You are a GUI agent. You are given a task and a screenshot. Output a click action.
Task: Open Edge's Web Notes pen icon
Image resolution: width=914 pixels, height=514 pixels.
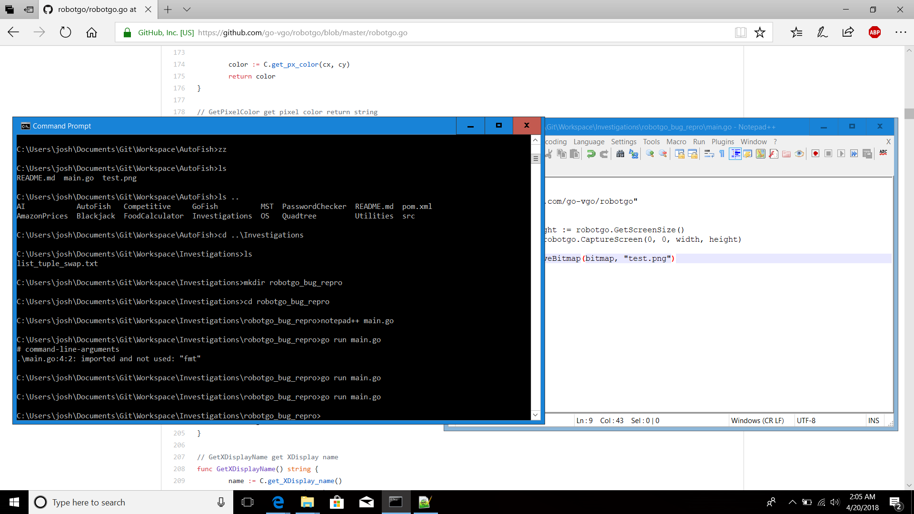822,32
